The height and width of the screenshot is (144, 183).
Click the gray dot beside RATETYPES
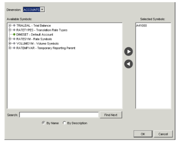tap(14, 30)
